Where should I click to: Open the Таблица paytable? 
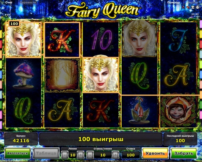(46, 153)
